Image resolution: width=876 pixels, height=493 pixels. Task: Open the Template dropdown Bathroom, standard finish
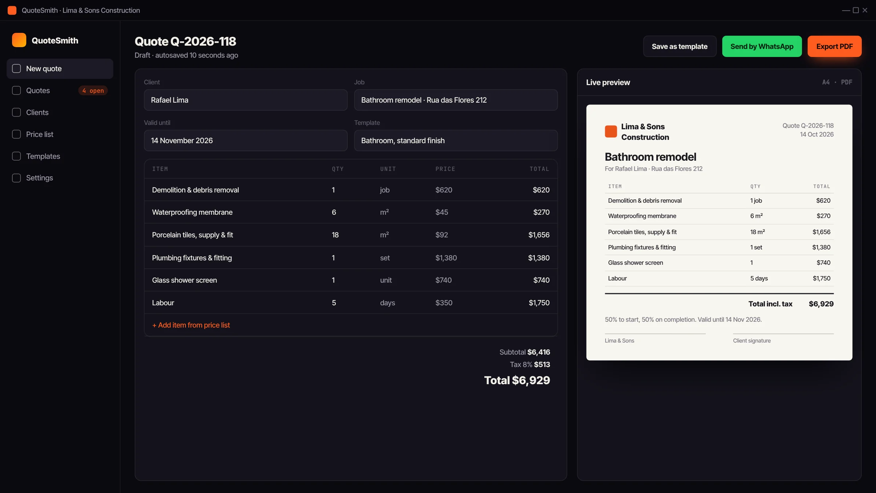[x=456, y=141]
